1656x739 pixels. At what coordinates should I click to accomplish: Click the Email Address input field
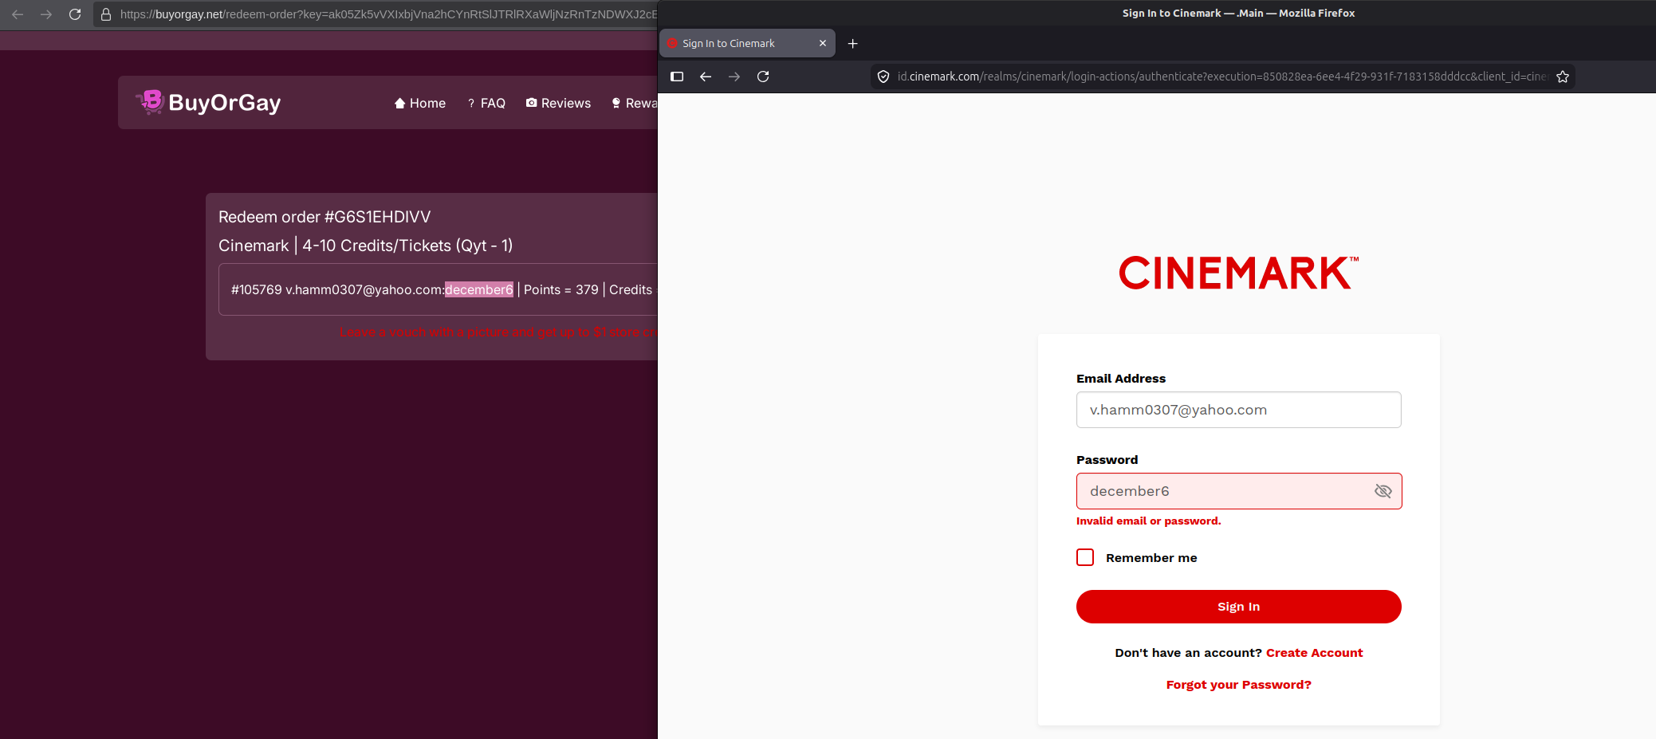1238,410
